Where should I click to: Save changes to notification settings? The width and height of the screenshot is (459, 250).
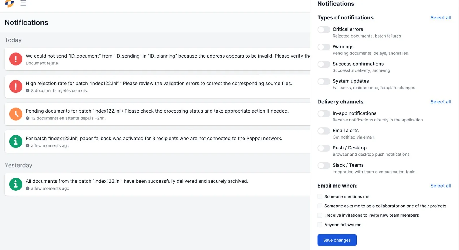337,240
